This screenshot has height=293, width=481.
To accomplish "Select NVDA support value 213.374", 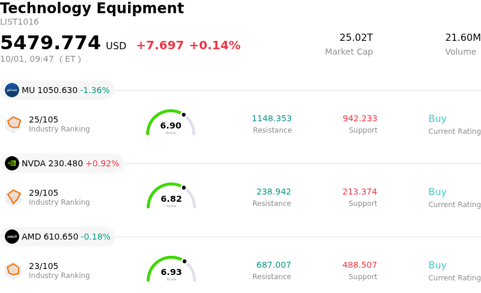I will point(360,192).
